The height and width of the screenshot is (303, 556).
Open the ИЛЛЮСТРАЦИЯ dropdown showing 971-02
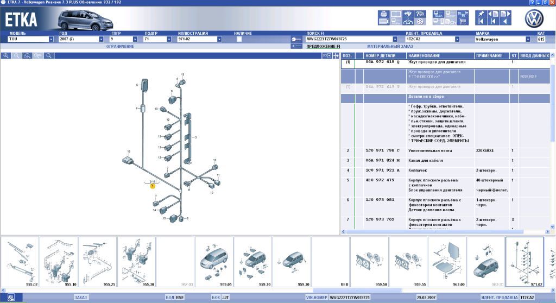pyautogui.click(x=219, y=40)
